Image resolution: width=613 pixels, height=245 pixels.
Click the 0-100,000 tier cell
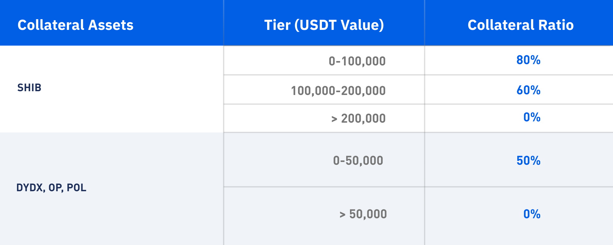coord(357,61)
